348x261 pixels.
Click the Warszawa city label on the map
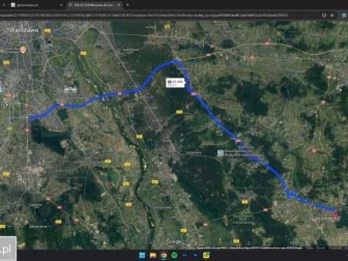(x=22, y=30)
